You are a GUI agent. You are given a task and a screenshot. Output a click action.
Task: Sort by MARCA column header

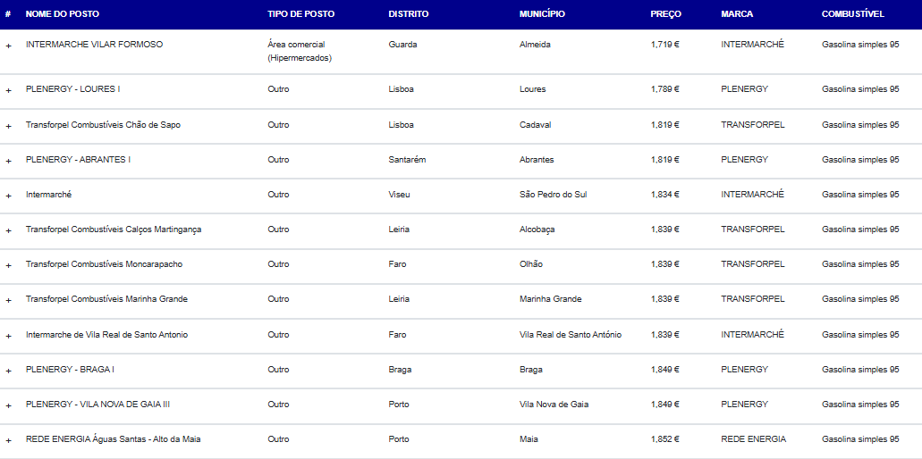(x=737, y=14)
